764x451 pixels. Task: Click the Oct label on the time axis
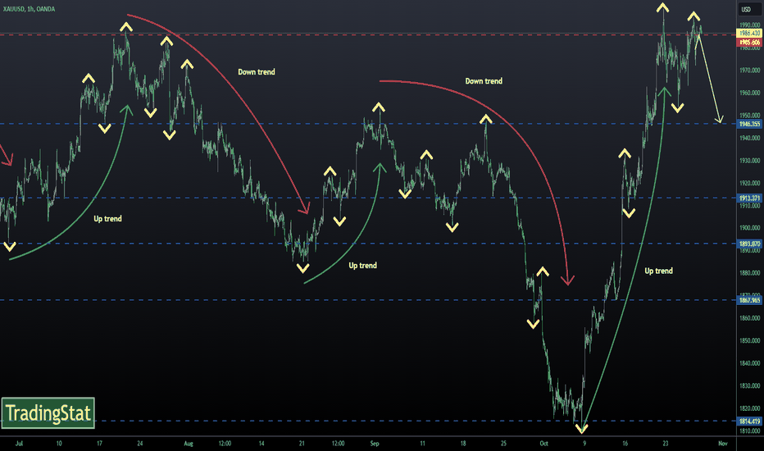click(543, 443)
